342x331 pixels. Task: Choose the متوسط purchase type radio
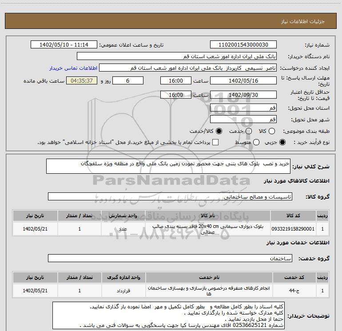pyautogui.click(x=256, y=142)
